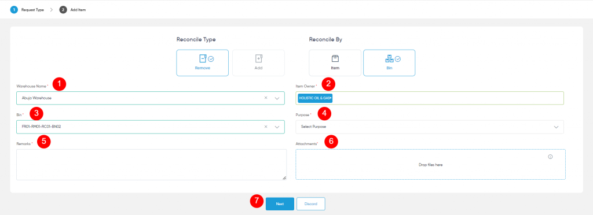Choose reconcile by Bin option
This screenshot has height=215, width=593.
pos(389,62)
